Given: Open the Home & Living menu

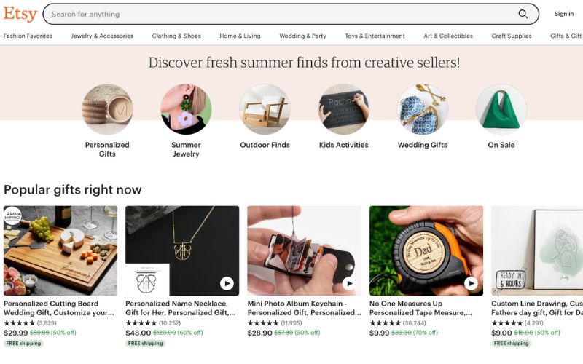Looking at the screenshot, I should 240,36.
